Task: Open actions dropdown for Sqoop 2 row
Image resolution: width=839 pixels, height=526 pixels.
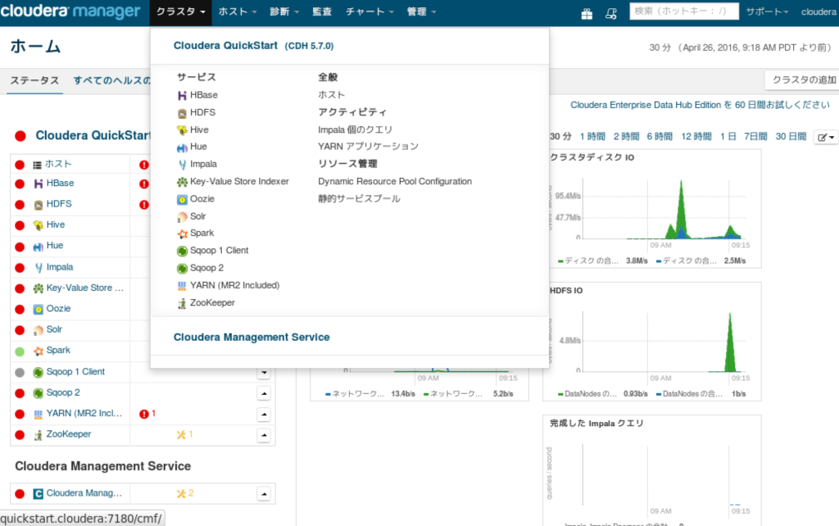Action: pos(264,393)
